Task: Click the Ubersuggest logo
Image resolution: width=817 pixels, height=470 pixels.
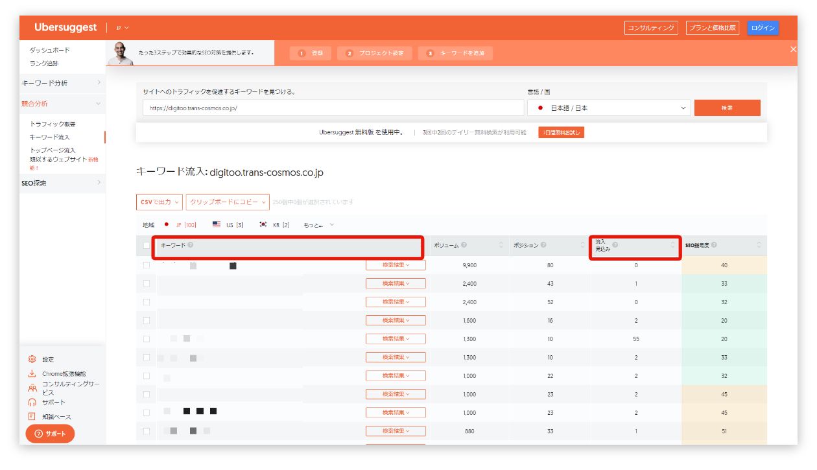Action: point(65,27)
